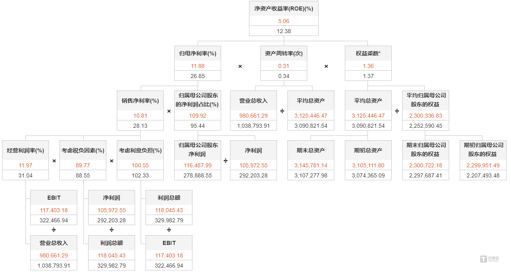
Task: Click the 营业总收入 value 980,661.29
Action: (x=253, y=116)
